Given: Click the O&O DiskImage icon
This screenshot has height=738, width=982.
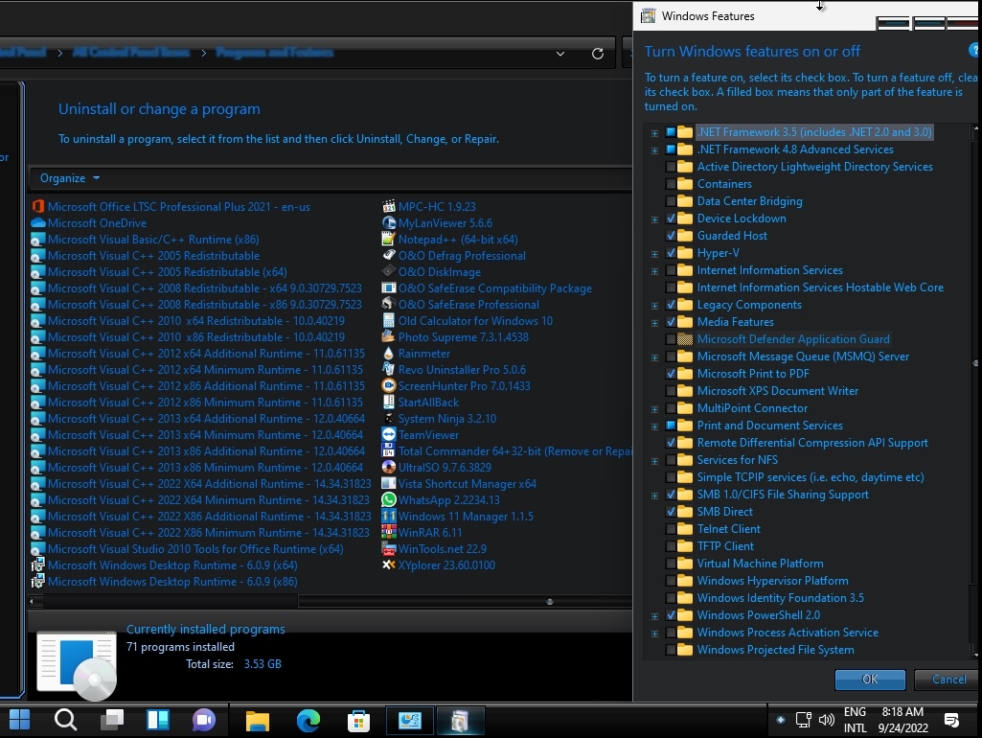Looking at the screenshot, I should point(389,271).
